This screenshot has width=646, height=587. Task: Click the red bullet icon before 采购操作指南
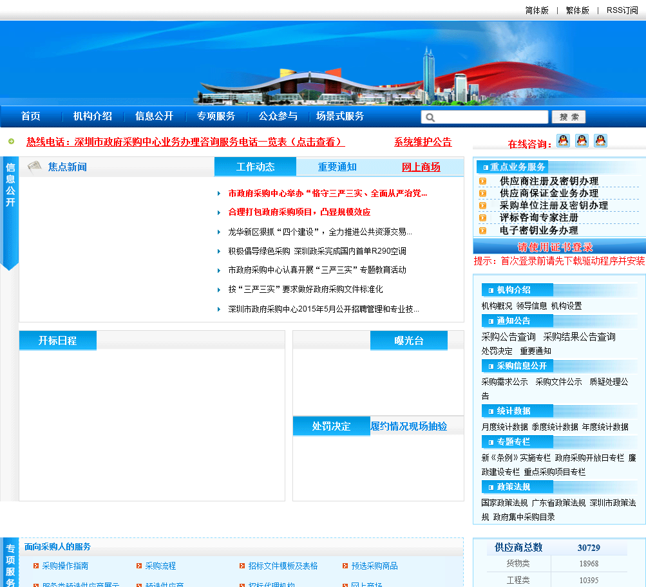click(x=36, y=566)
